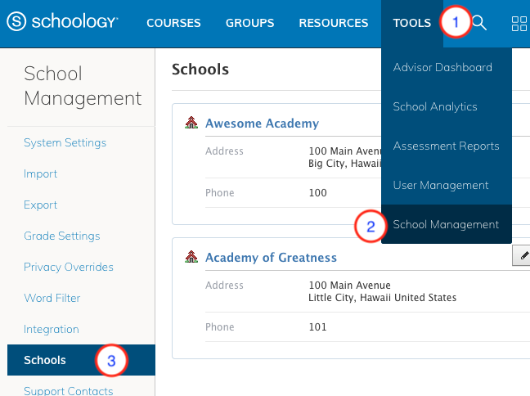
Task: Open Assessment Reports from the dropdown
Action: click(446, 146)
